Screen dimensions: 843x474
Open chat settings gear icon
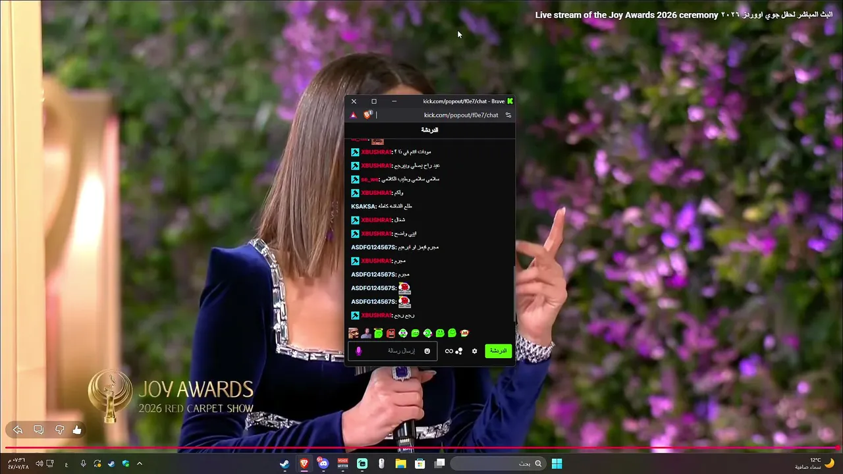[474, 351]
